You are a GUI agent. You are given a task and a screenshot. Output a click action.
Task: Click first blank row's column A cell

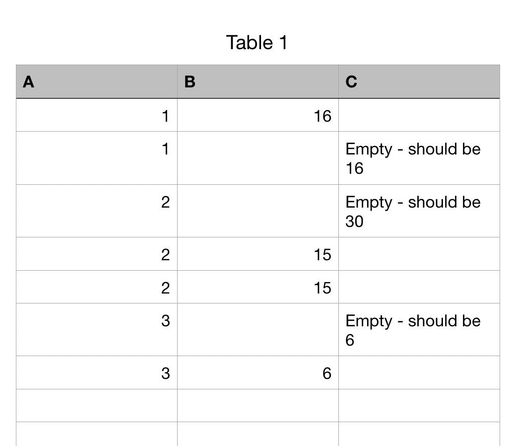point(97,406)
